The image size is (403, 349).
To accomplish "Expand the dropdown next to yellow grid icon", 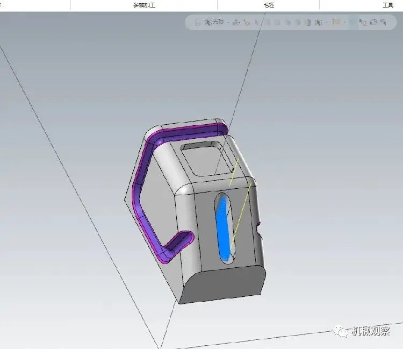I will 345,23.
